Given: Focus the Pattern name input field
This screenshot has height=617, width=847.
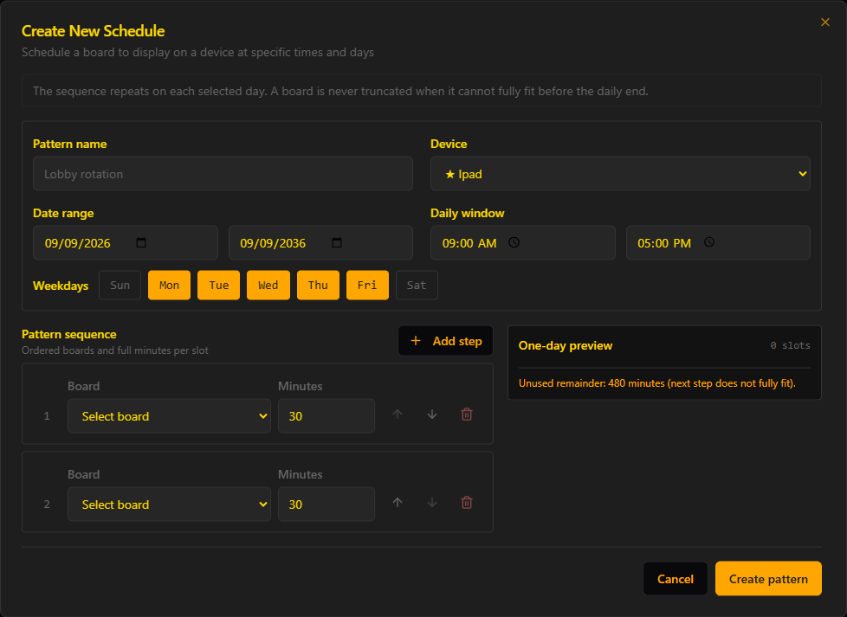Looking at the screenshot, I should [223, 174].
